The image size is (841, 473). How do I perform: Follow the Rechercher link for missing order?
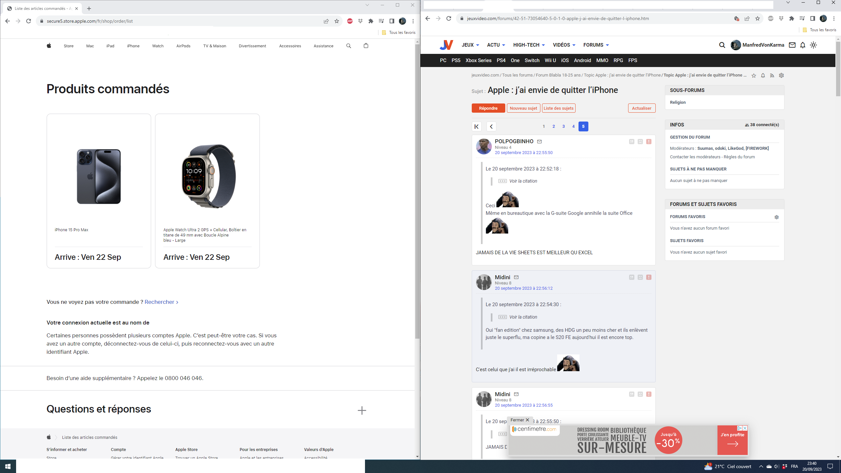coord(161,302)
